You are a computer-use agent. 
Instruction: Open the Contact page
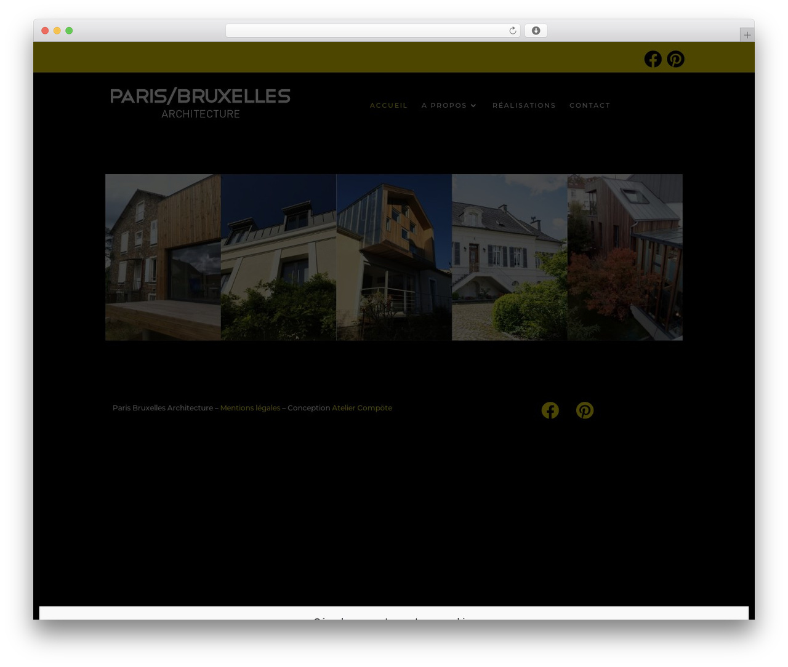[590, 105]
